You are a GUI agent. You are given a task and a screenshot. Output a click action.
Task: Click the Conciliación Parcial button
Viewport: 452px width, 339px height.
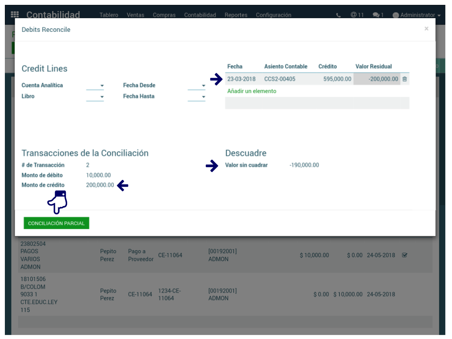pos(57,223)
